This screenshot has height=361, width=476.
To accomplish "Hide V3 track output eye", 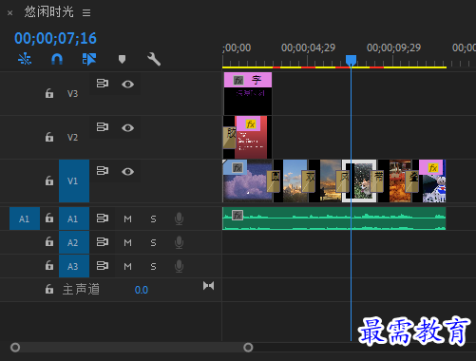I will click(127, 84).
